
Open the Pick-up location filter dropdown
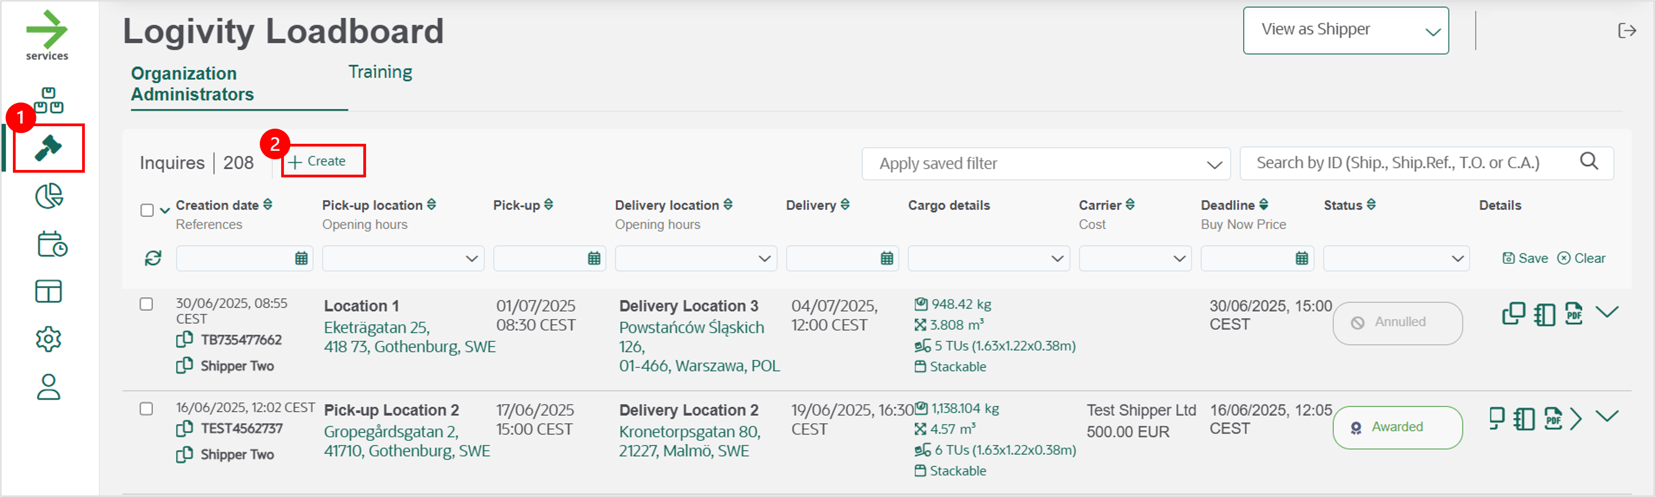(403, 258)
